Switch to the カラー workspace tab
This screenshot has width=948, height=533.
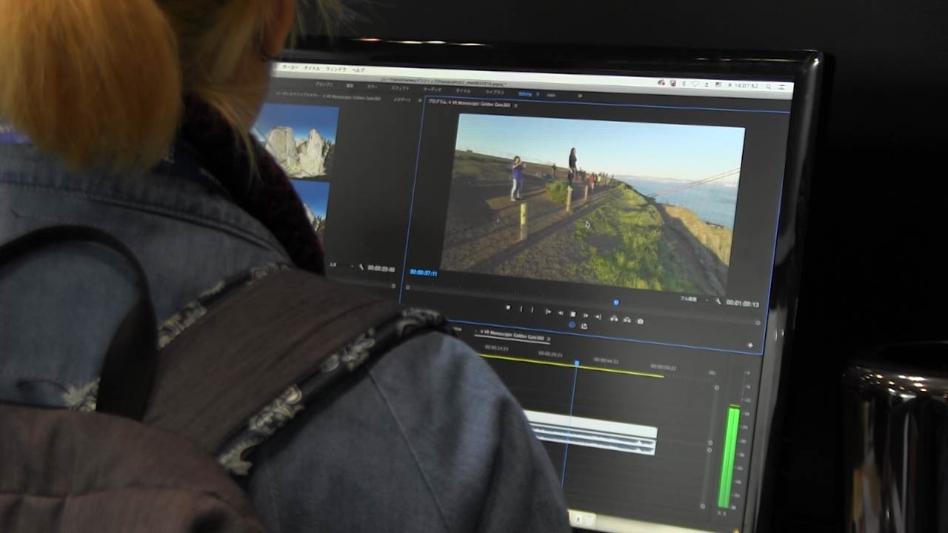[x=373, y=87]
